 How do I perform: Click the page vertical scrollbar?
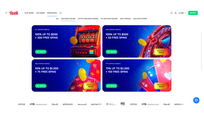(x=201, y=51)
